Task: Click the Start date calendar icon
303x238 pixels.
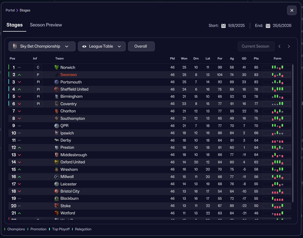Action: point(223,26)
